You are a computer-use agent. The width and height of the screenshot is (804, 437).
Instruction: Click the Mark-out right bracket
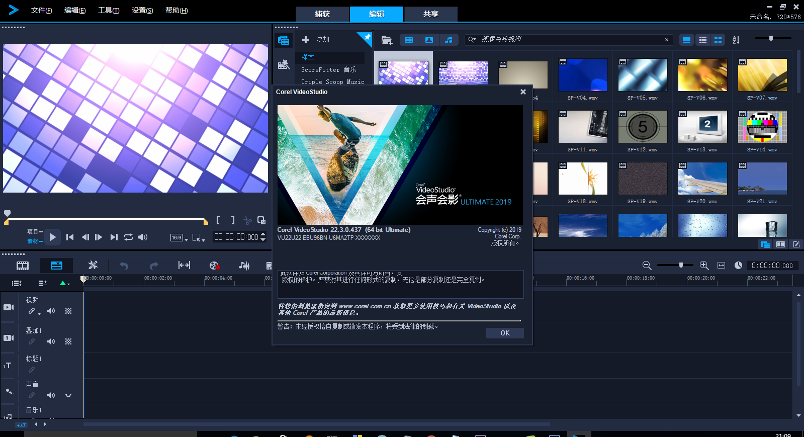pyautogui.click(x=233, y=220)
